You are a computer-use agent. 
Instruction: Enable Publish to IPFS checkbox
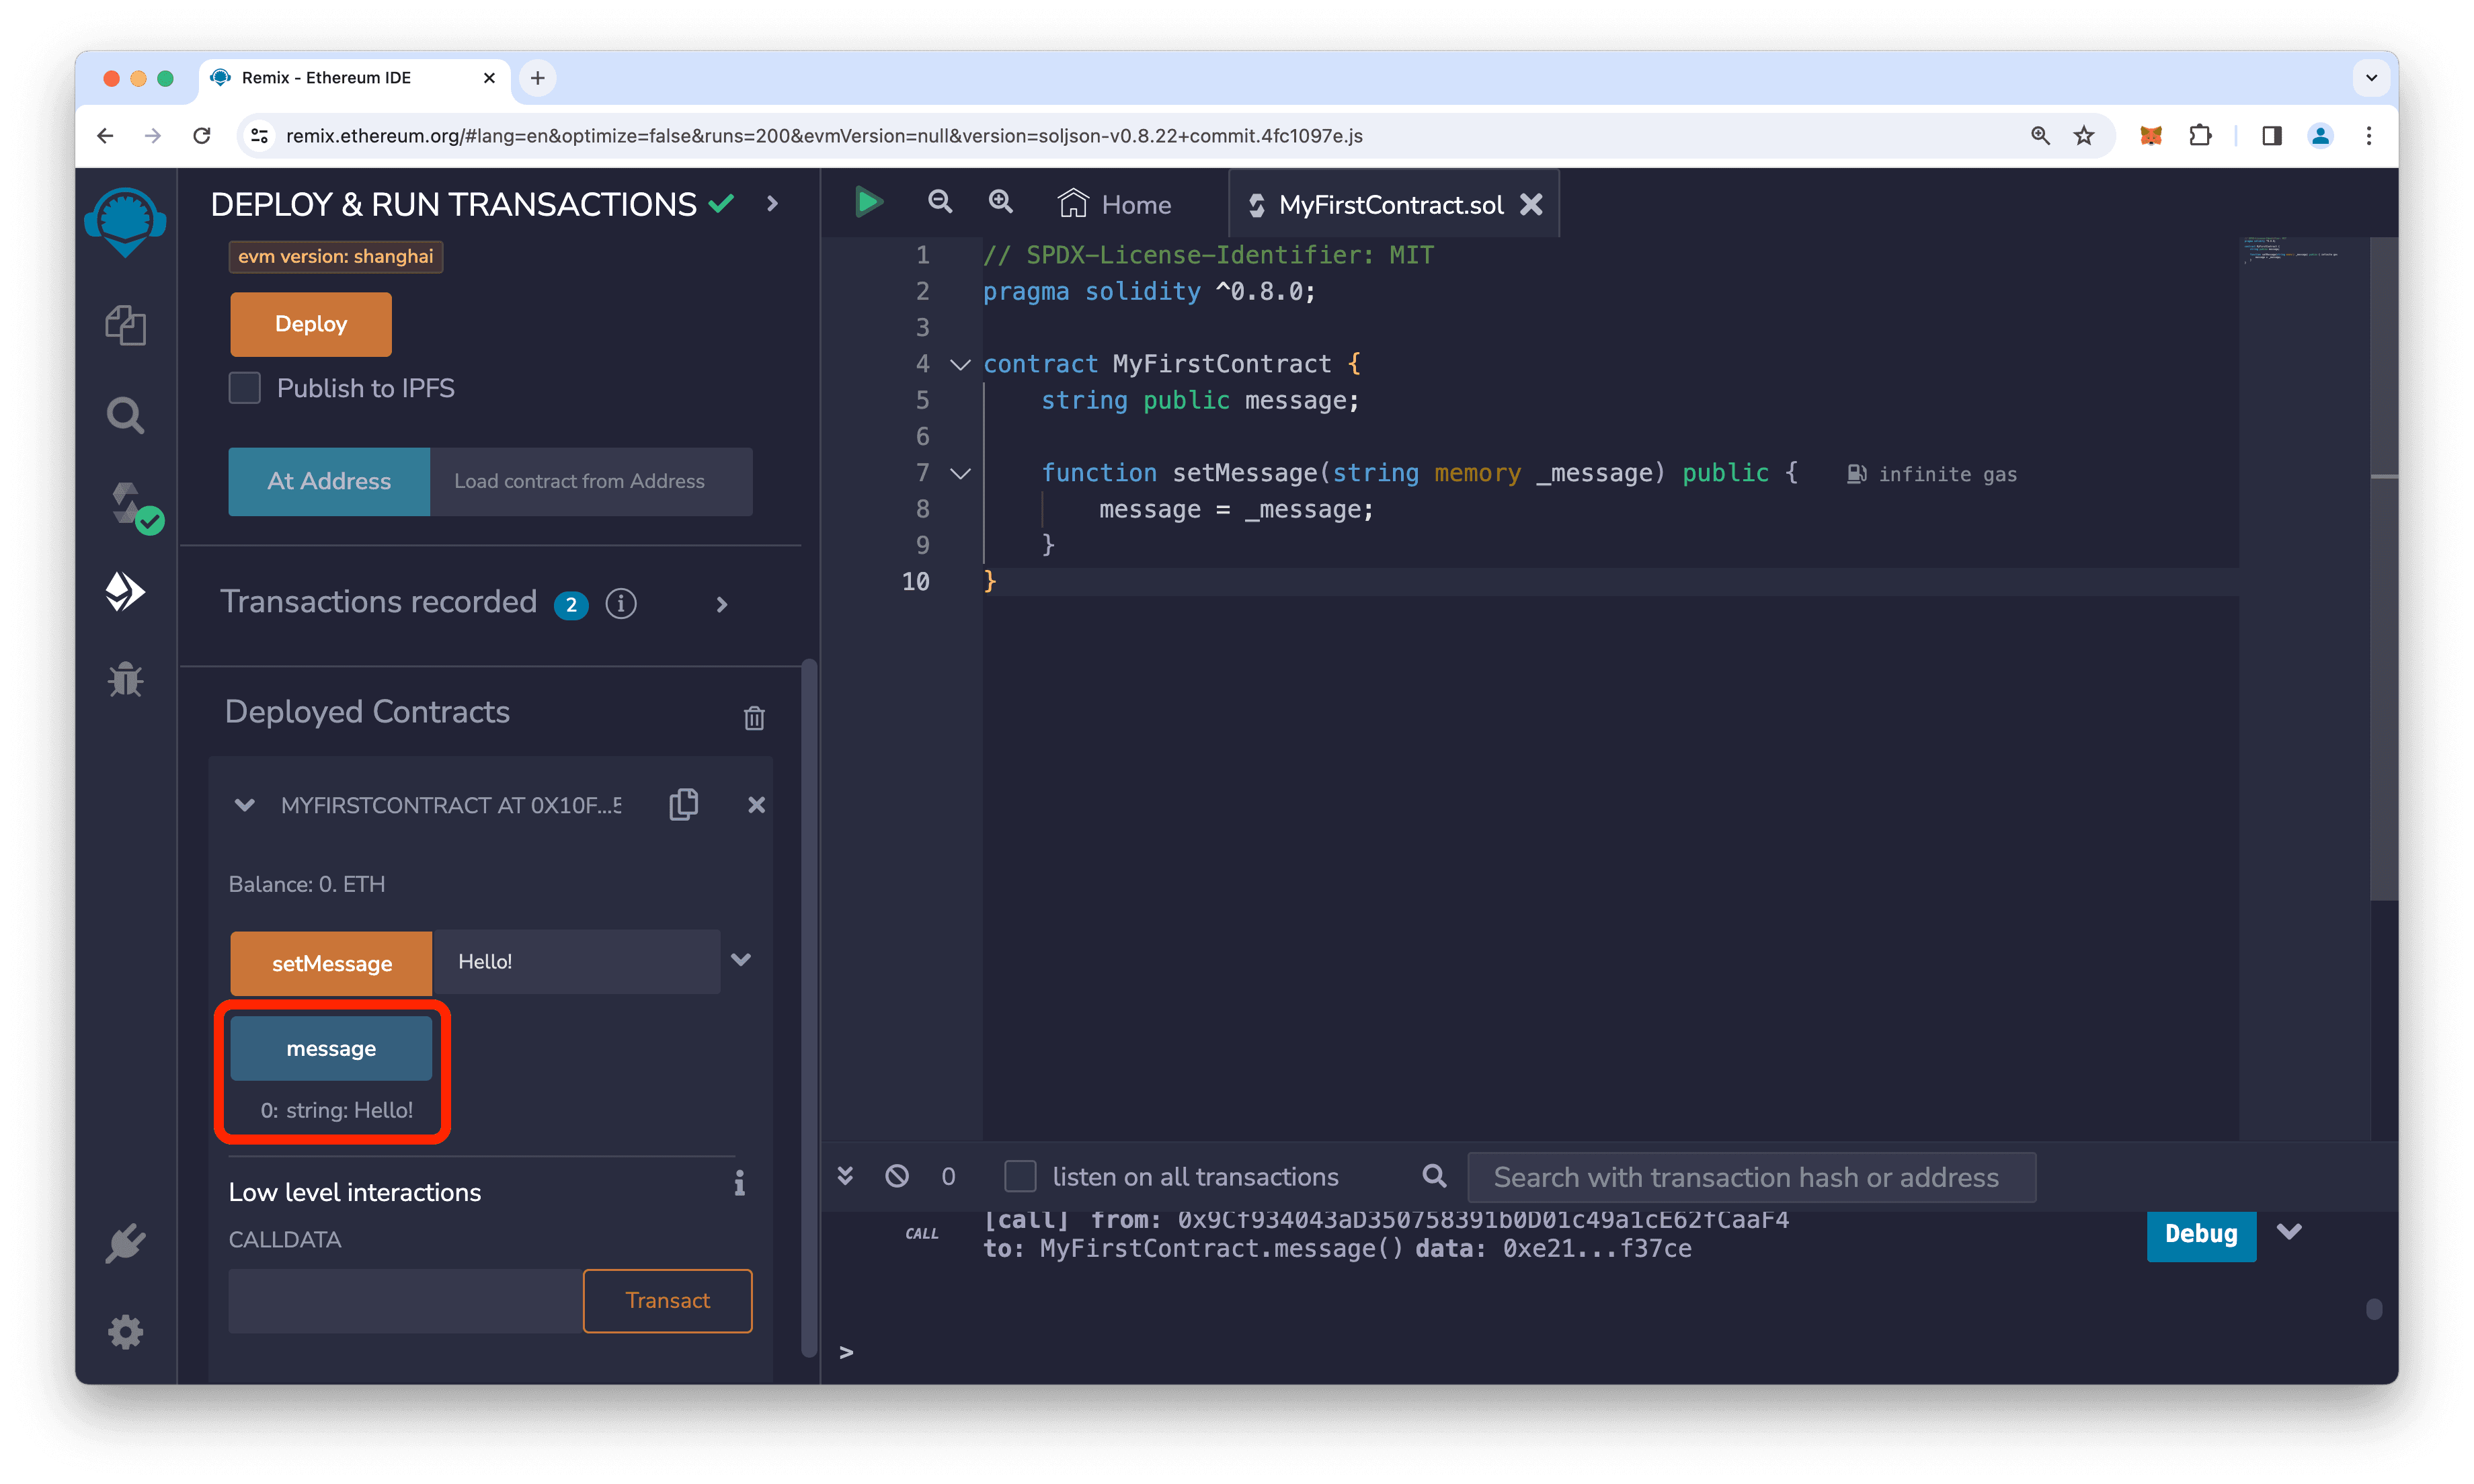(245, 388)
